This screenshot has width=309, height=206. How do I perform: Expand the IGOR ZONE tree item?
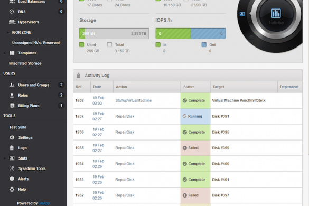click(8, 32)
